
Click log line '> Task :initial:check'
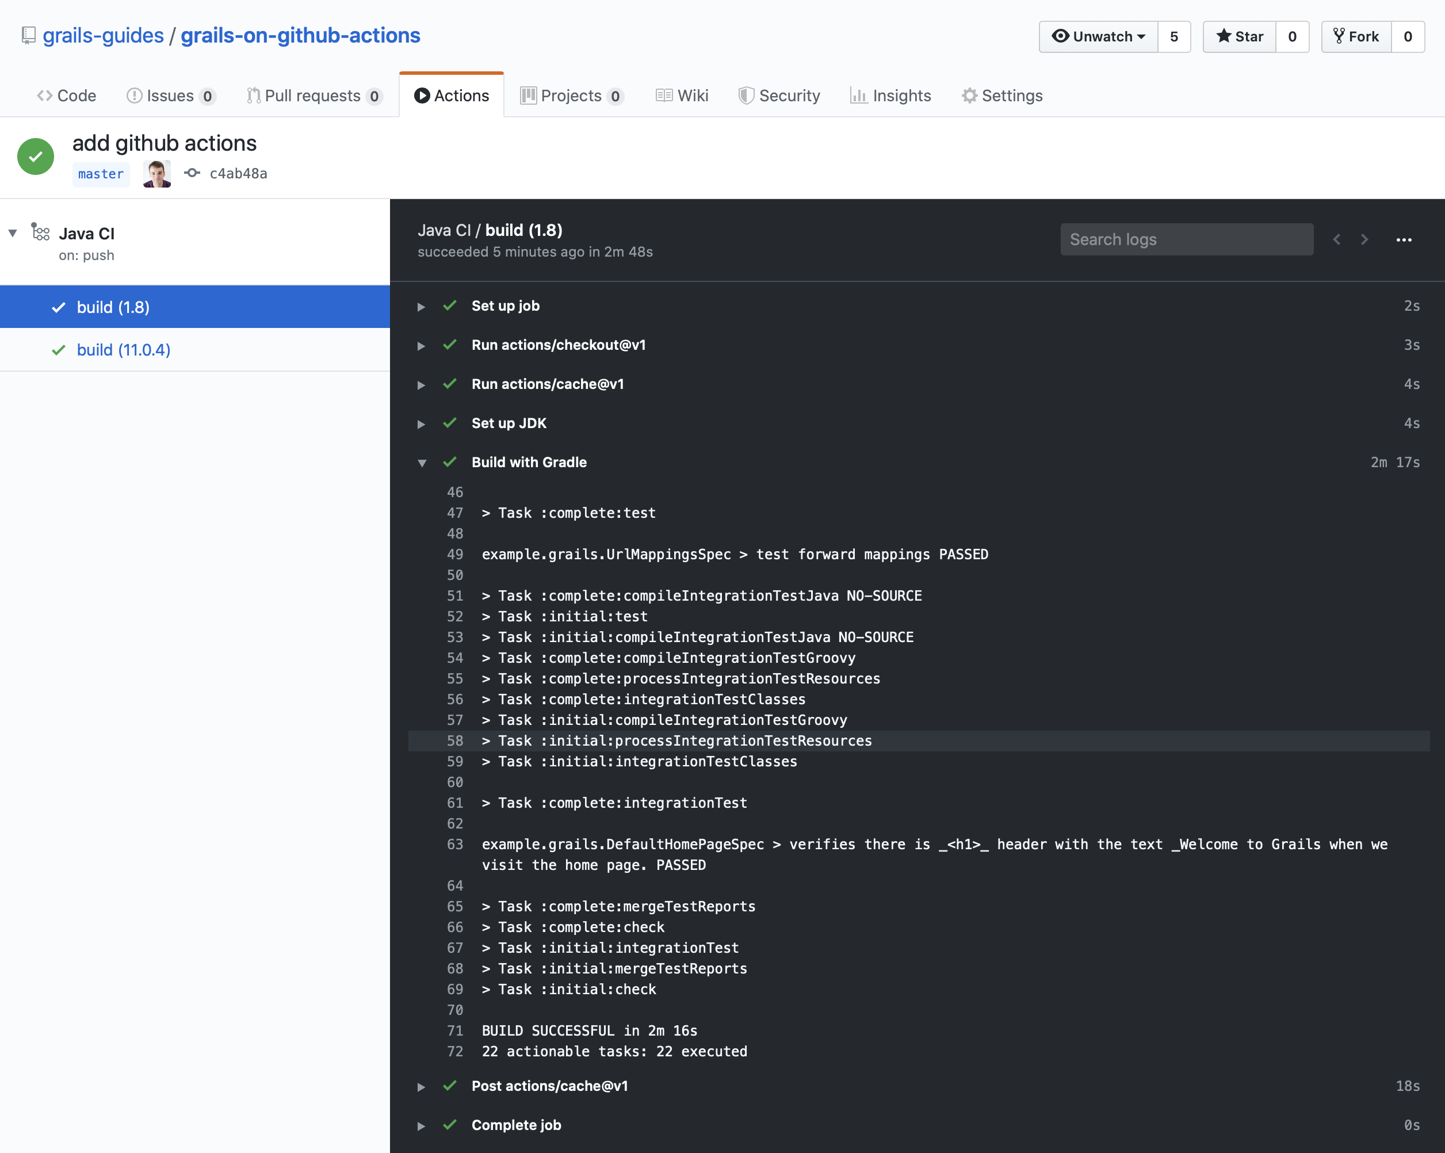click(569, 989)
